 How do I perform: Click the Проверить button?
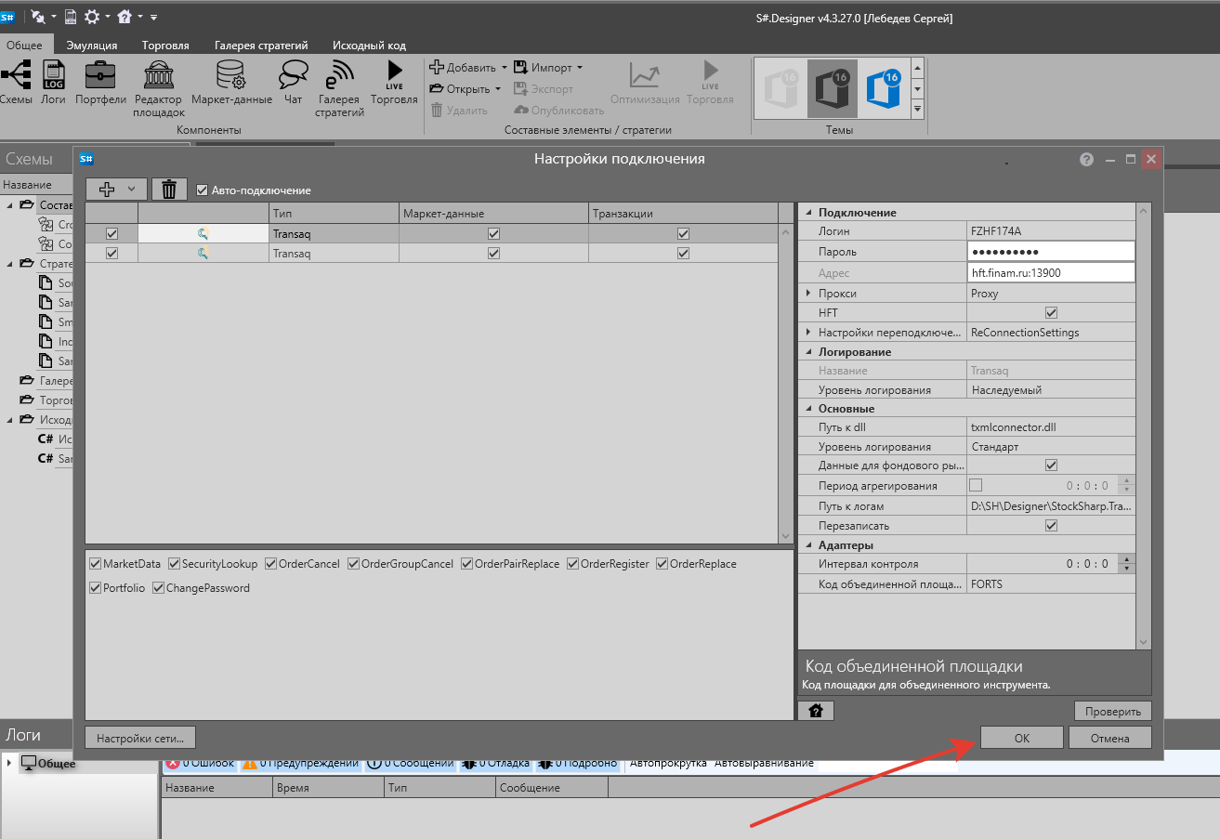point(1113,712)
